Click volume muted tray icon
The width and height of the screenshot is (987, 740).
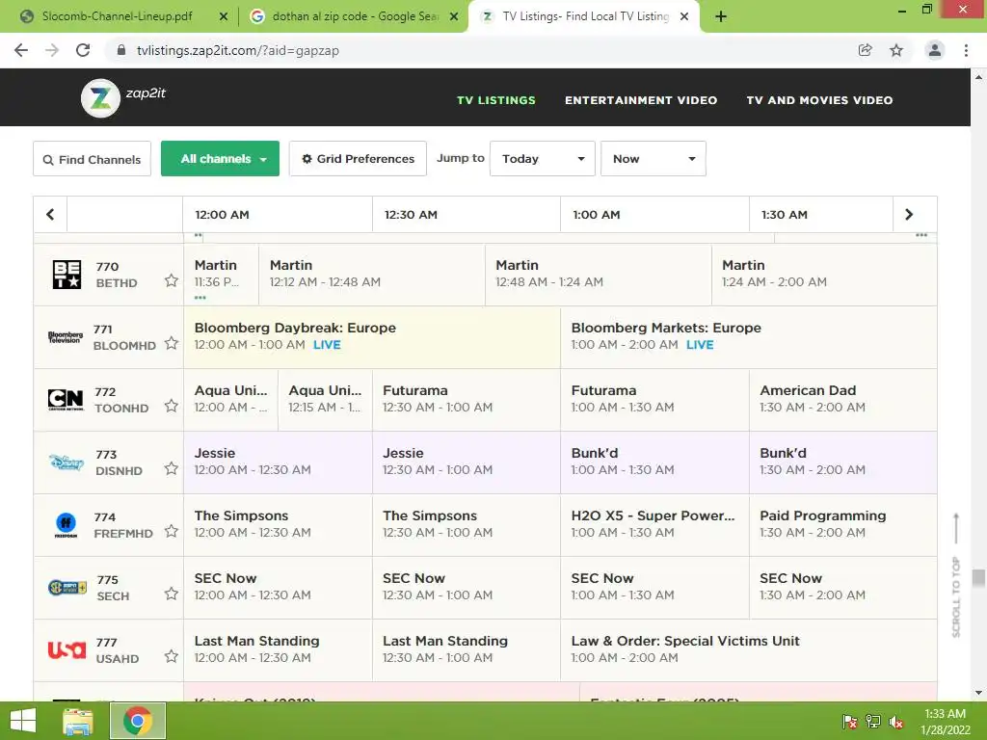[x=896, y=721]
